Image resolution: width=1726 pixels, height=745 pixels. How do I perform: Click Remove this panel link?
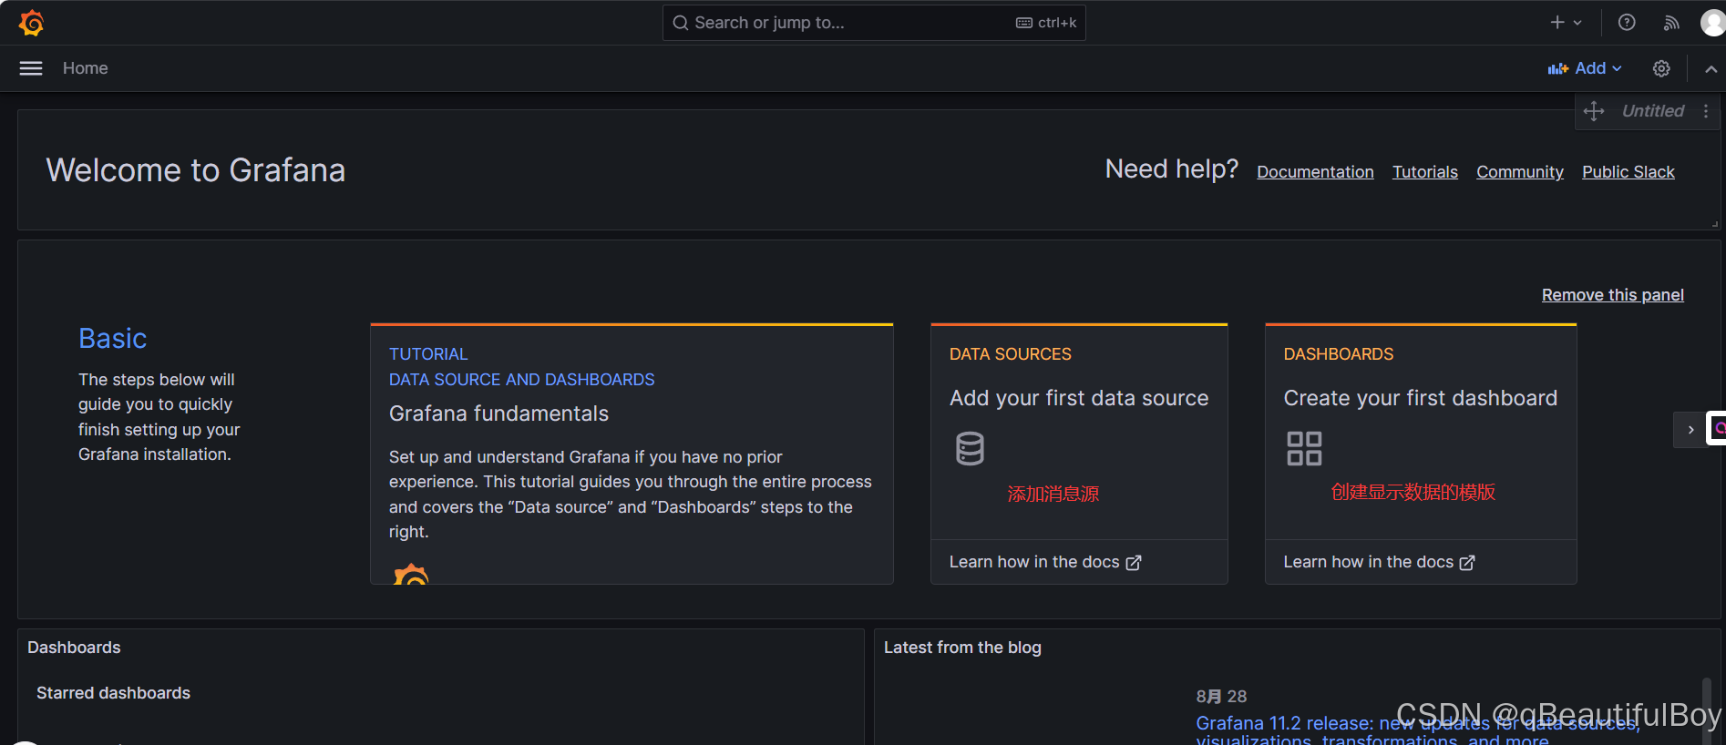[x=1613, y=295]
